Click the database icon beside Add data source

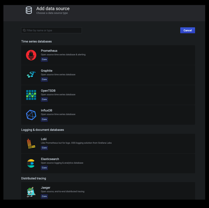[x=29, y=10]
